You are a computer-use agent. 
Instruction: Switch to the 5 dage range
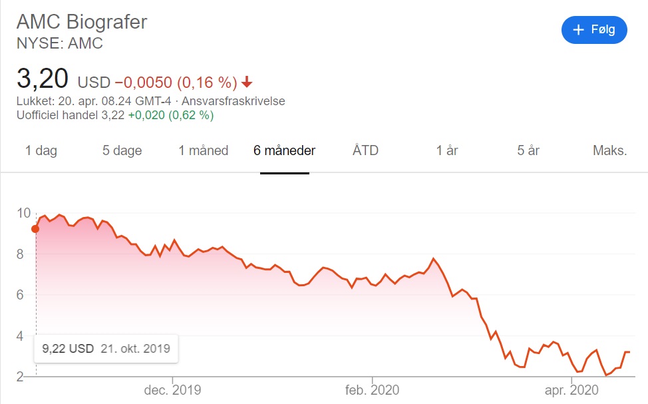point(122,150)
